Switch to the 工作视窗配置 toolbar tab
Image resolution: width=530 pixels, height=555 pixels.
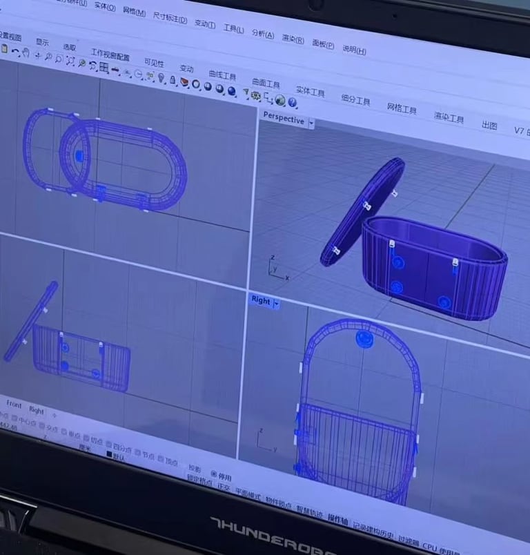click(110, 55)
